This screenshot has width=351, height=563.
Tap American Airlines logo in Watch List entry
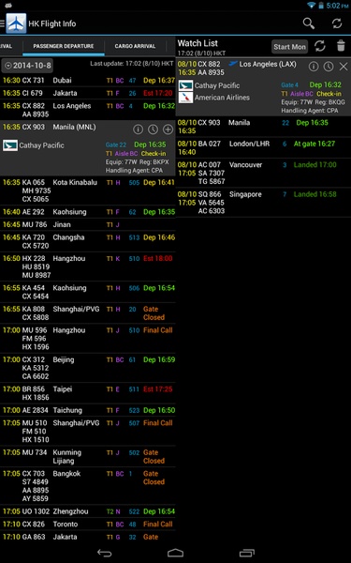click(185, 98)
